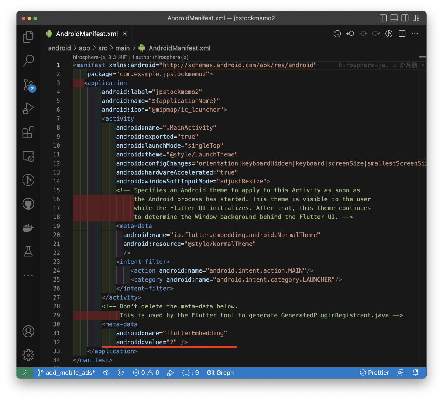This screenshot has width=443, height=400.
Task: Open the Accounts menu
Action: 28,331
